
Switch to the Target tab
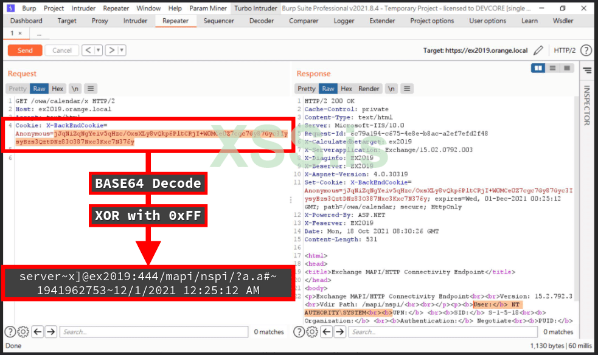(x=67, y=21)
